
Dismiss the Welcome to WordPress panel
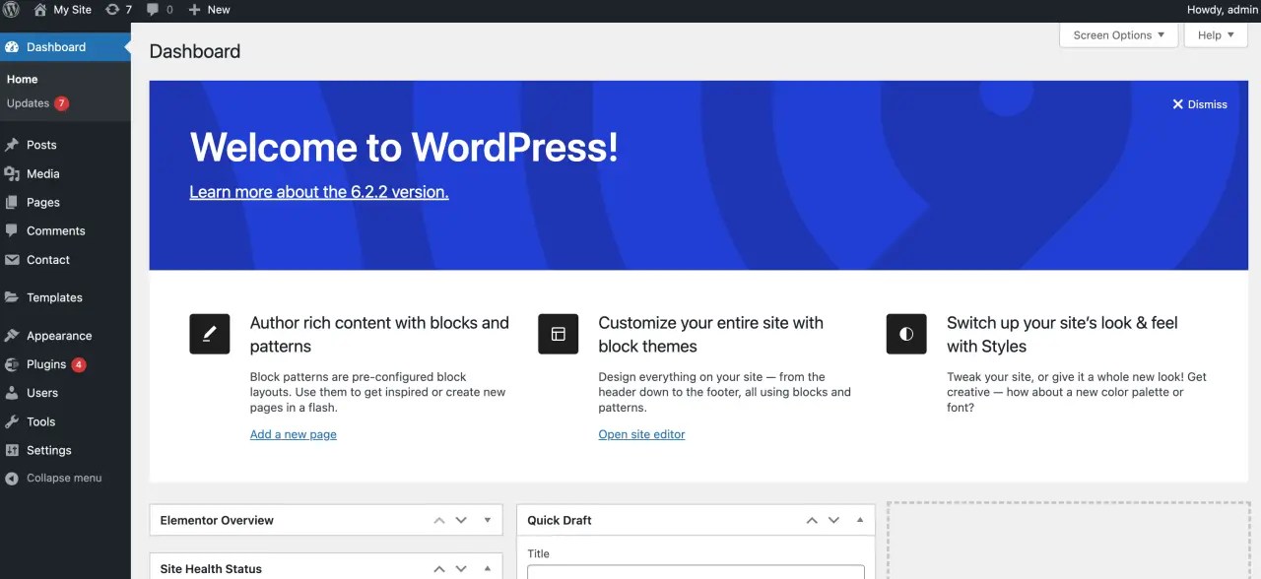point(1200,104)
